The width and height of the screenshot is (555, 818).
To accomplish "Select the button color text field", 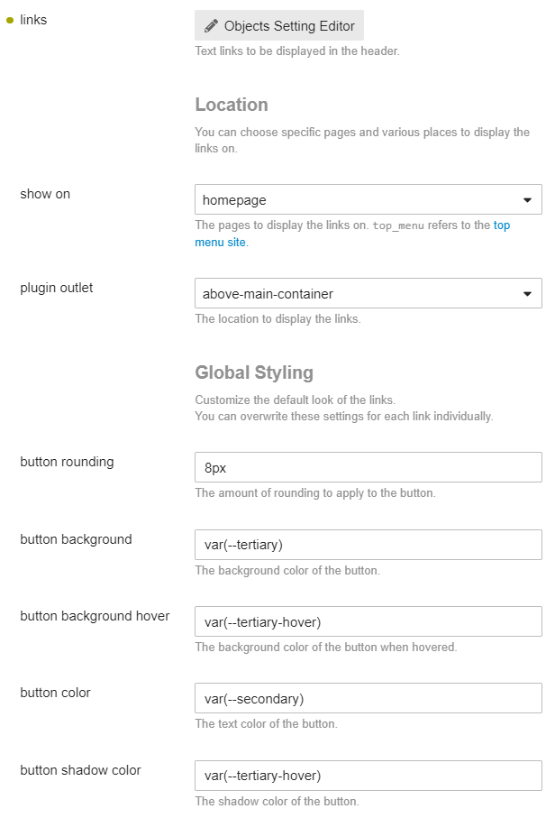I will (x=368, y=698).
